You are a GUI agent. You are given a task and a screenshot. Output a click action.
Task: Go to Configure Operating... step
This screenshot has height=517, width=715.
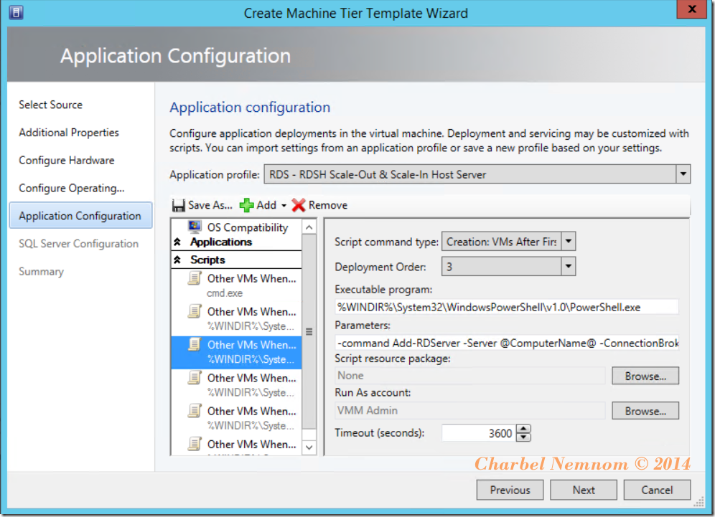point(72,188)
